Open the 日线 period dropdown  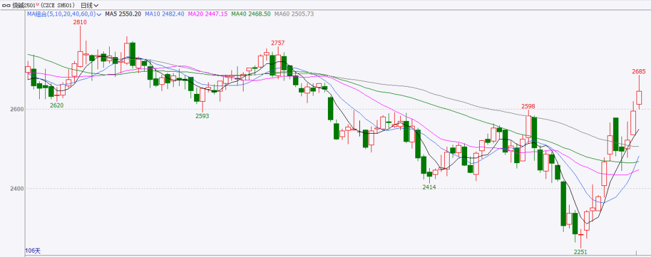(x=89, y=5)
